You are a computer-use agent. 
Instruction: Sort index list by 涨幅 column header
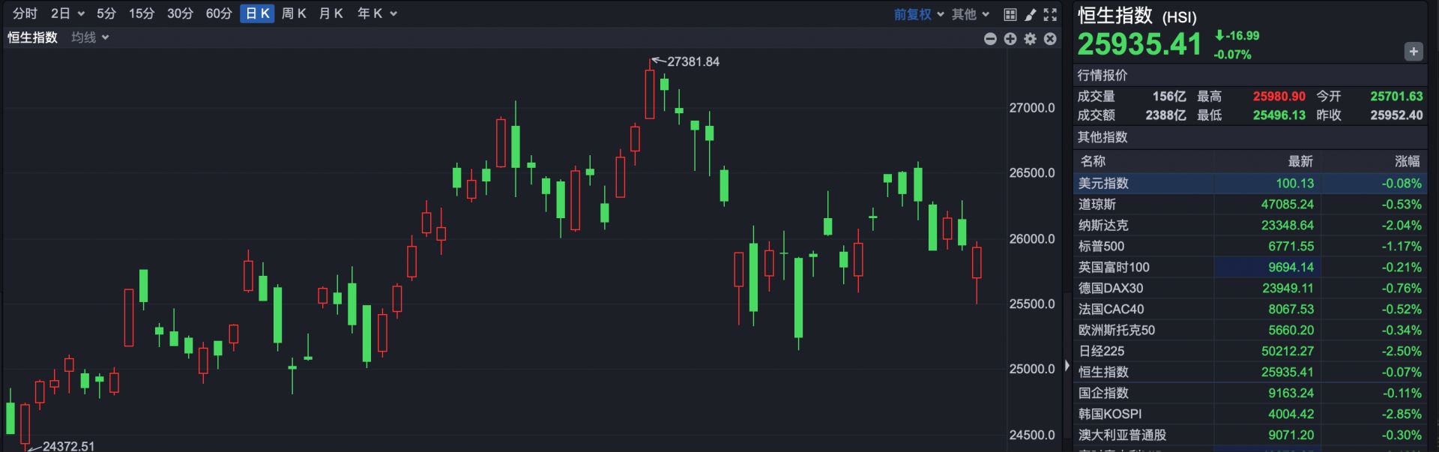pyautogui.click(x=1407, y=161)
